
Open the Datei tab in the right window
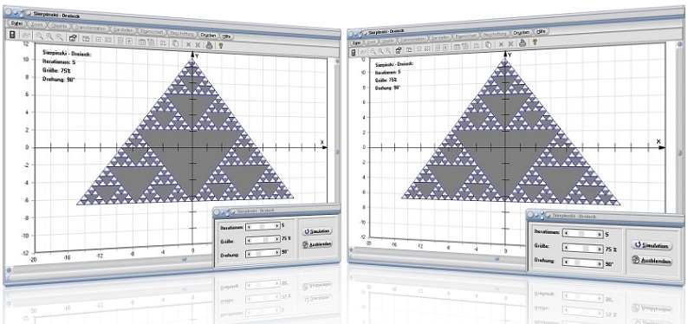[356, 43]
